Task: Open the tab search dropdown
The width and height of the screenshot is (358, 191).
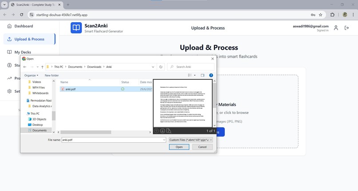Action: pyautogui.click(x=4, y=4)
